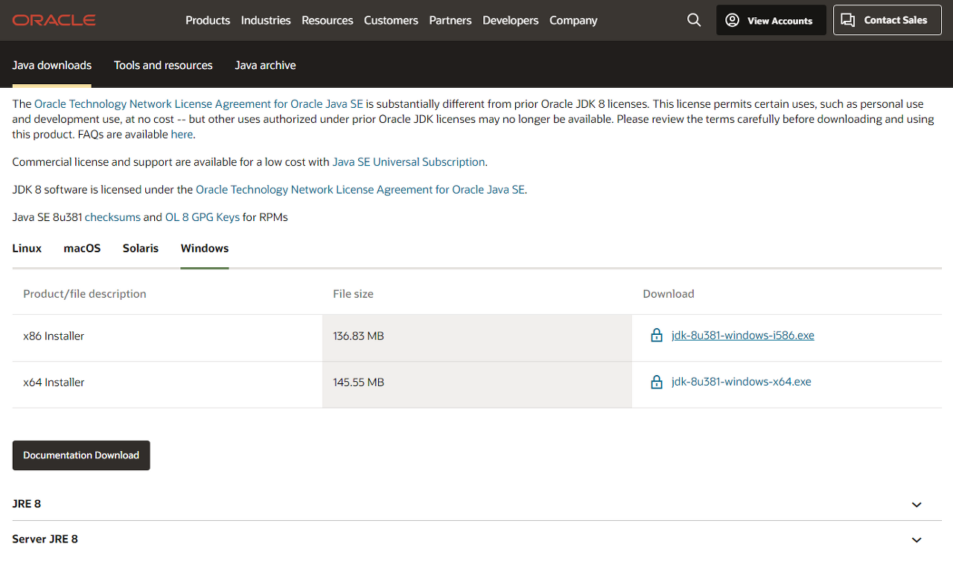The width and height of the screenshot is (953, 576).
Task: Open the Customers menu
Action: coord(391,20)
